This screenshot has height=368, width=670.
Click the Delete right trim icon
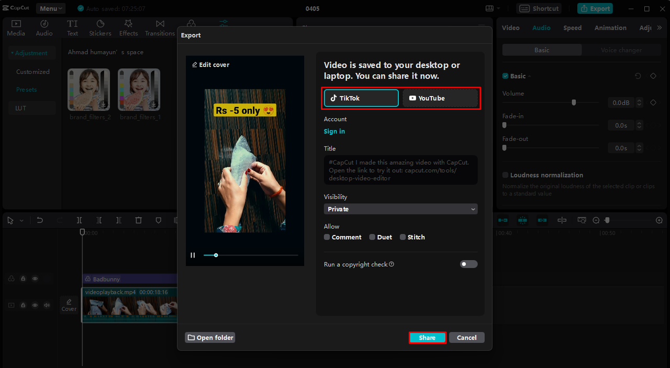(x=119, y=220)
